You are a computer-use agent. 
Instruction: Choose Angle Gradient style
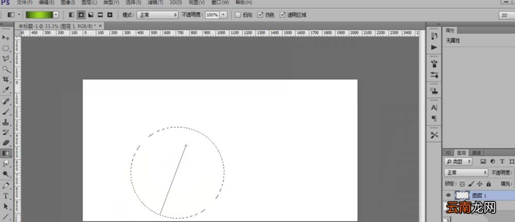click(x=90, y=15)
